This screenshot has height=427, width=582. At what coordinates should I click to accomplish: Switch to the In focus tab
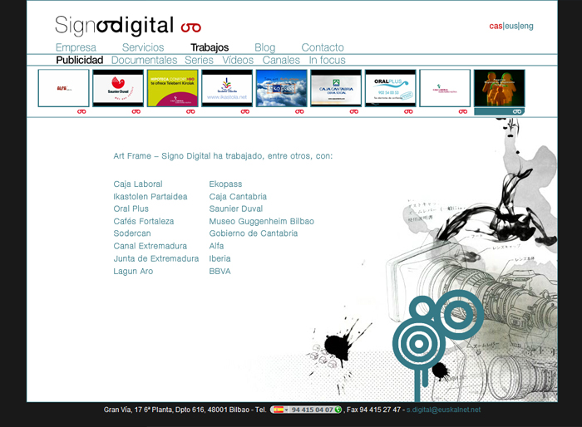coord(327,60)
